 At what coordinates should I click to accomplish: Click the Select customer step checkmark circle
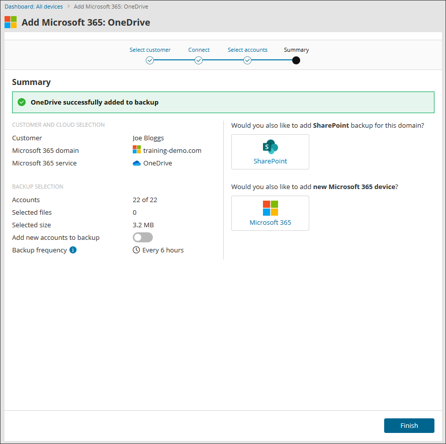(150, 60)
